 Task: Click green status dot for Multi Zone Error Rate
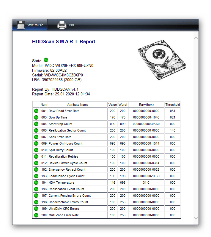tap(36, 215)
